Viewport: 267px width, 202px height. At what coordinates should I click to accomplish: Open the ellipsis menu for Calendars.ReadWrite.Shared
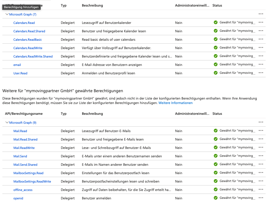tap(261, 56)
